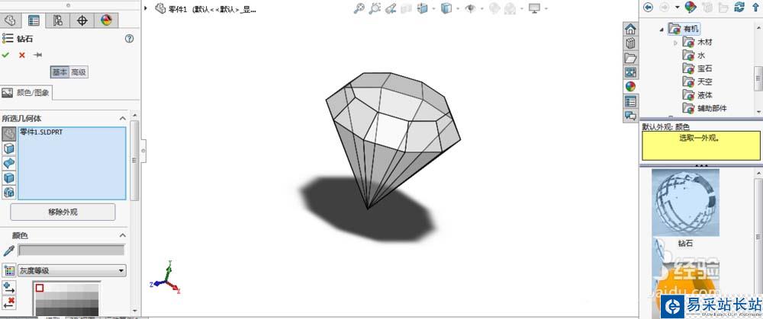Open the File Explorer folder tab
The width and height of the screenshot is (763, 319).
(631, 58)
